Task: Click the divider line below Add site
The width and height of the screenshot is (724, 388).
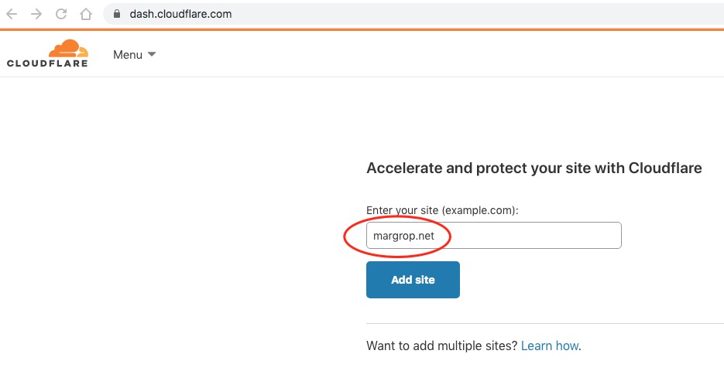Action: pos(545,324)
